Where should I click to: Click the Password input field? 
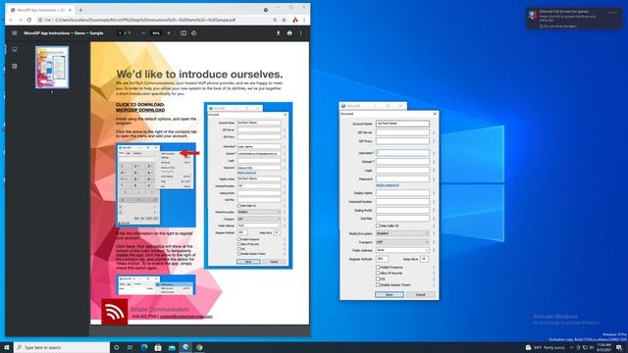pyautogui.click(x=402, y=178)
